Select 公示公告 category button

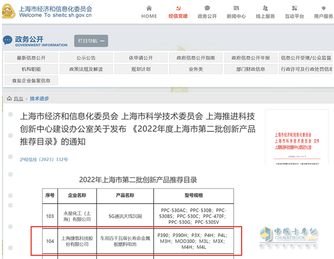tap(86, 58)
